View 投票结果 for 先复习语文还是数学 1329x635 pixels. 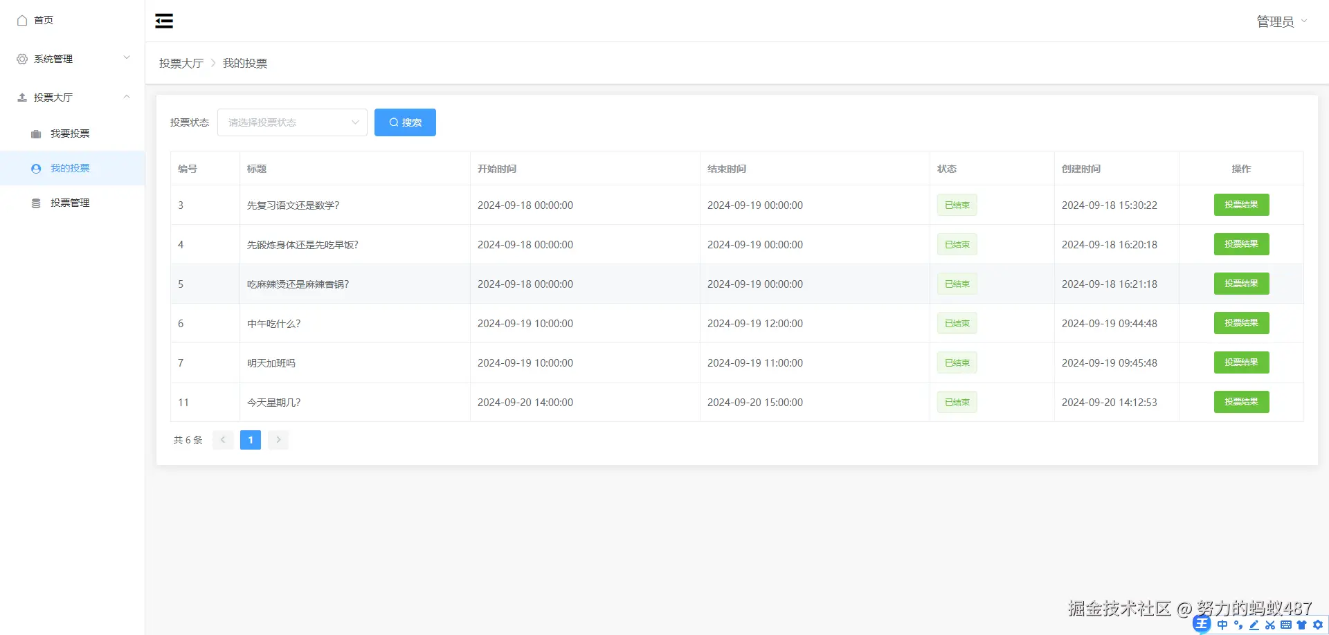click(1241, 205)
